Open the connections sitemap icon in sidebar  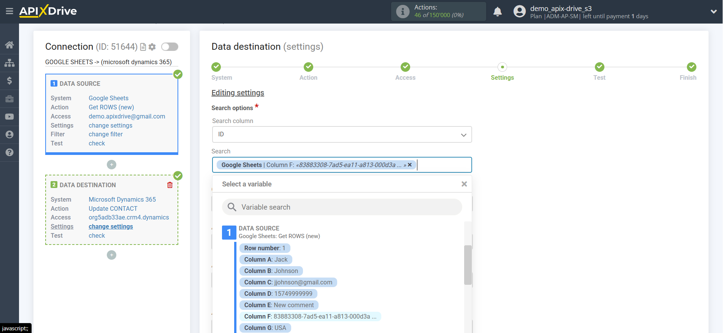10,63
